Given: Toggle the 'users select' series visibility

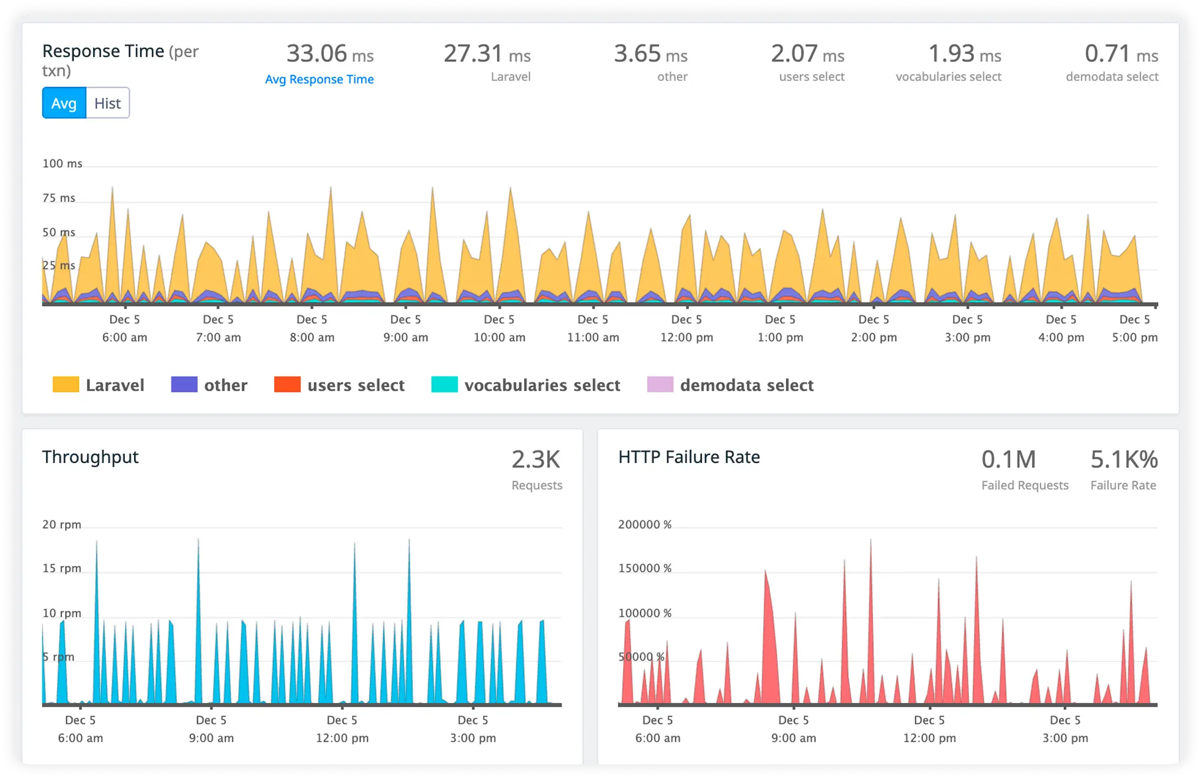Looking at the screenshot, I should pyautogui.click(x=356, y=385).
